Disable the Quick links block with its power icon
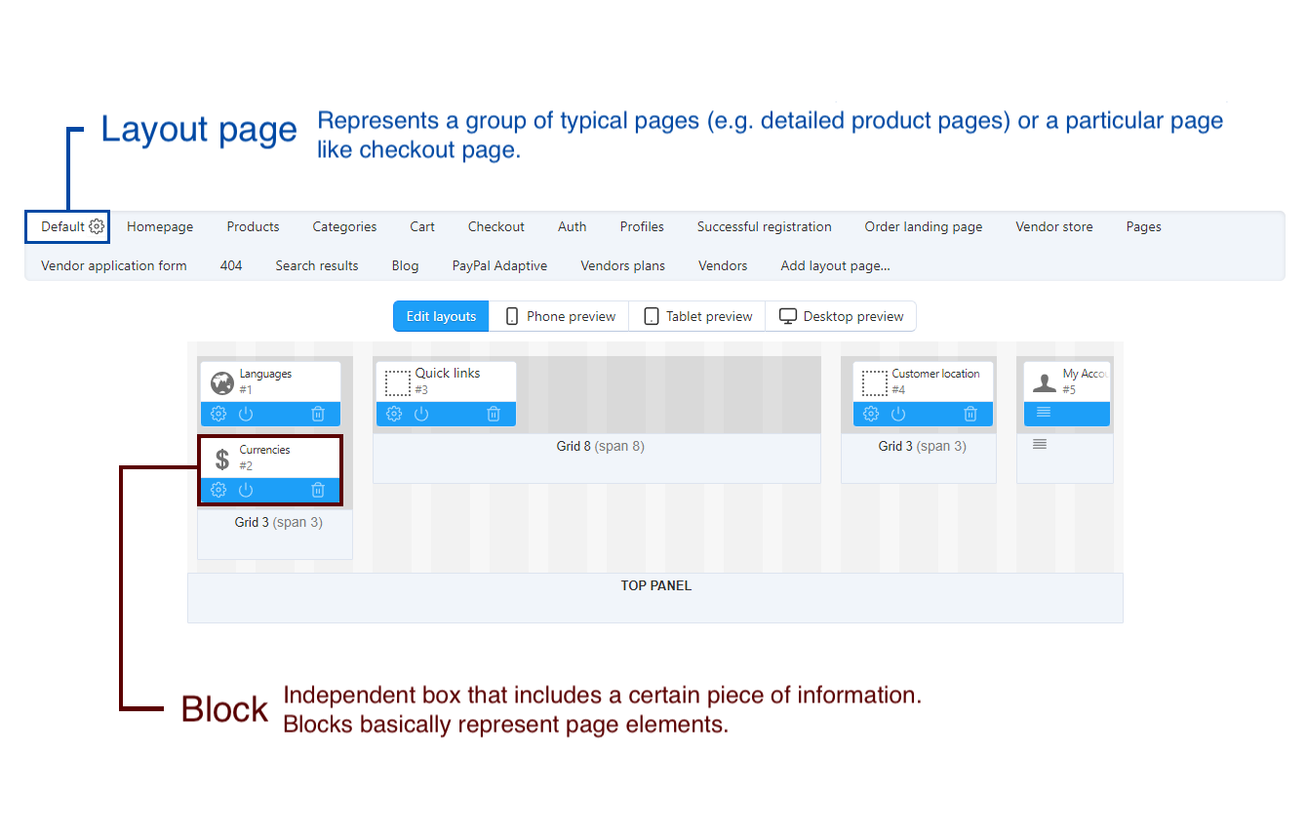This screenshot has width=1307, height=840. 421,414
